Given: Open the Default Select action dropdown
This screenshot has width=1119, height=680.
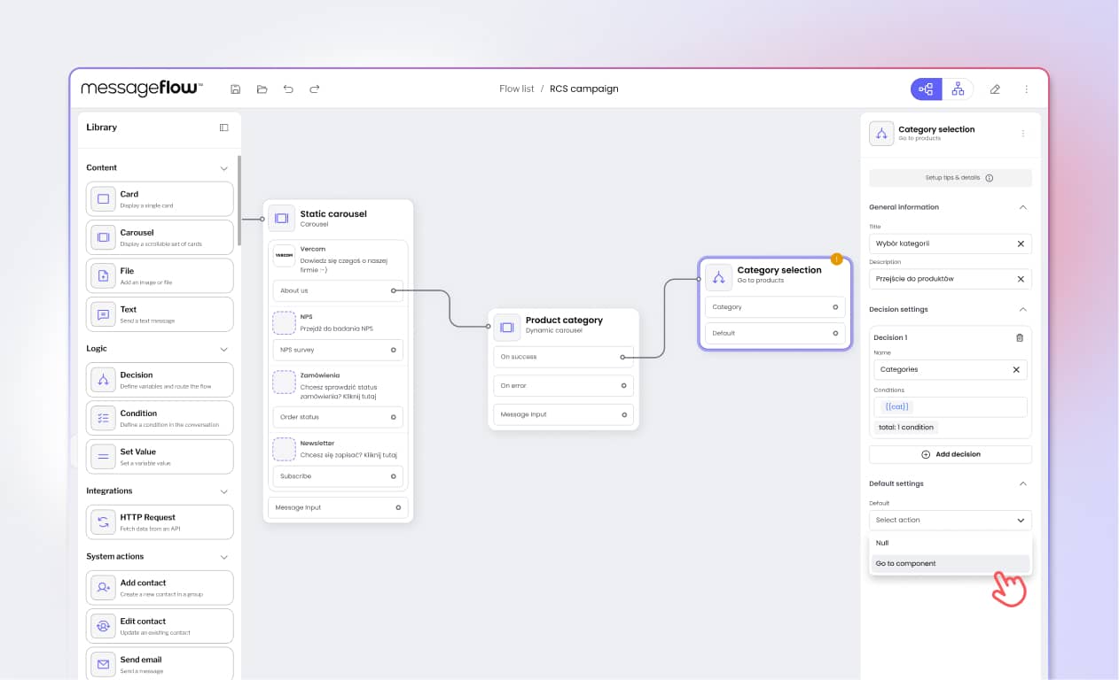Looking at the screenshot, I should pos(950,520).
